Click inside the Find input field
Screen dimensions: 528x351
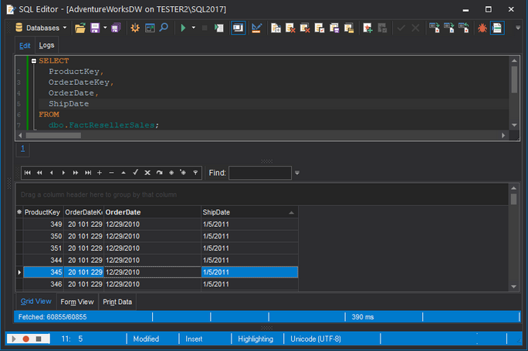259,173
